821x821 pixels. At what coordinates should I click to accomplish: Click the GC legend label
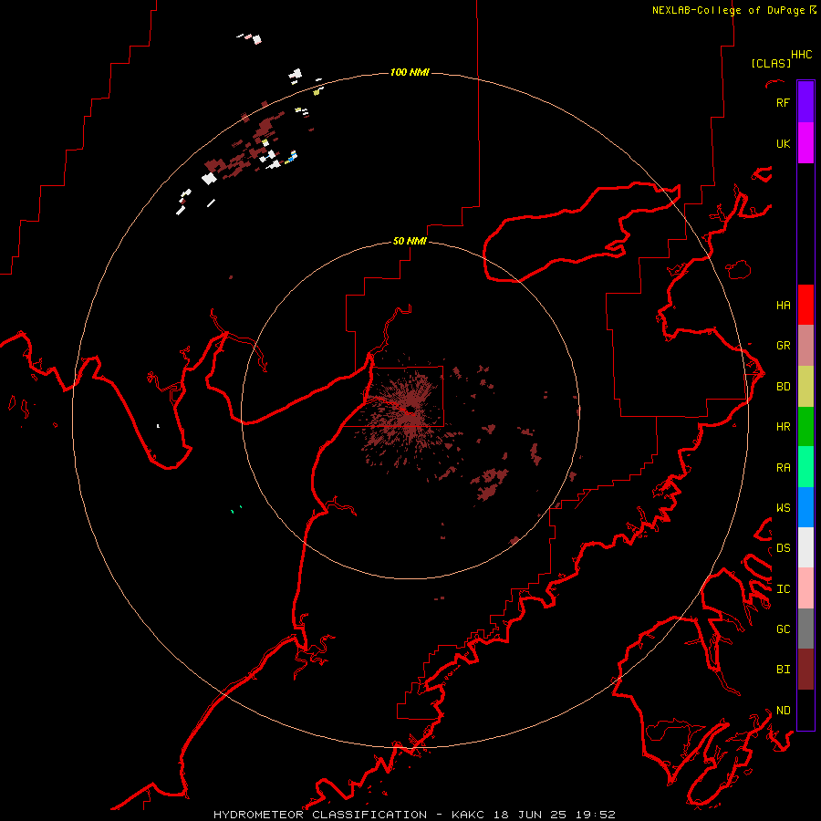[784, 629]
